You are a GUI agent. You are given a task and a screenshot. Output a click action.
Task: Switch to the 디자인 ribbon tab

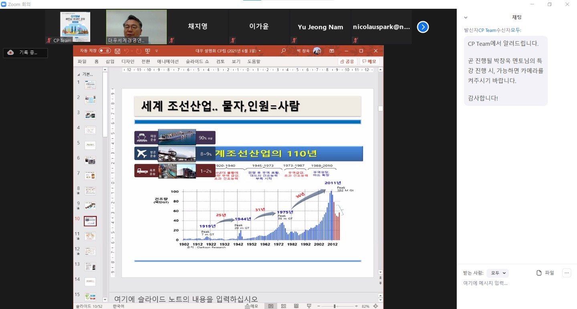tap(128, 61)
